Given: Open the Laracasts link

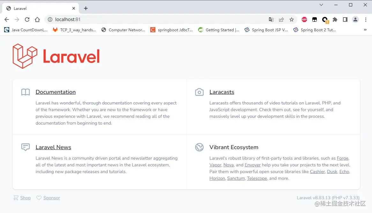Looking at the screenshot, I should [222, 92].
